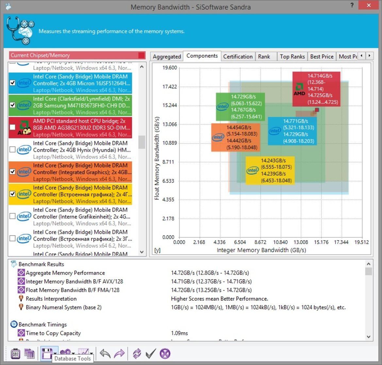The width and height of the screenshot is (382, 365).
Task: Click the engines gears icon in toolbar
Action: tap(65, 352)
